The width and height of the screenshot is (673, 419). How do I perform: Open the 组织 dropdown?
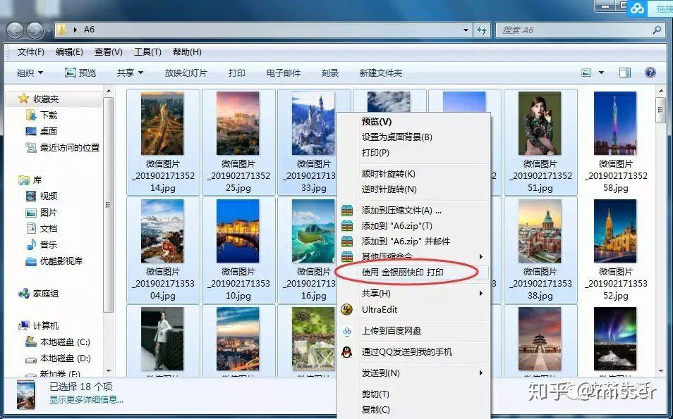pos(30,73)
